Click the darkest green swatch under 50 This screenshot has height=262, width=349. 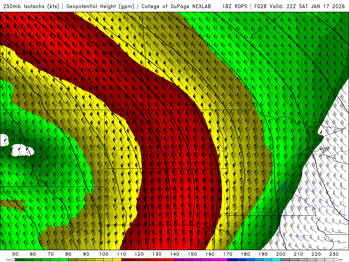(x=20, y=260)
